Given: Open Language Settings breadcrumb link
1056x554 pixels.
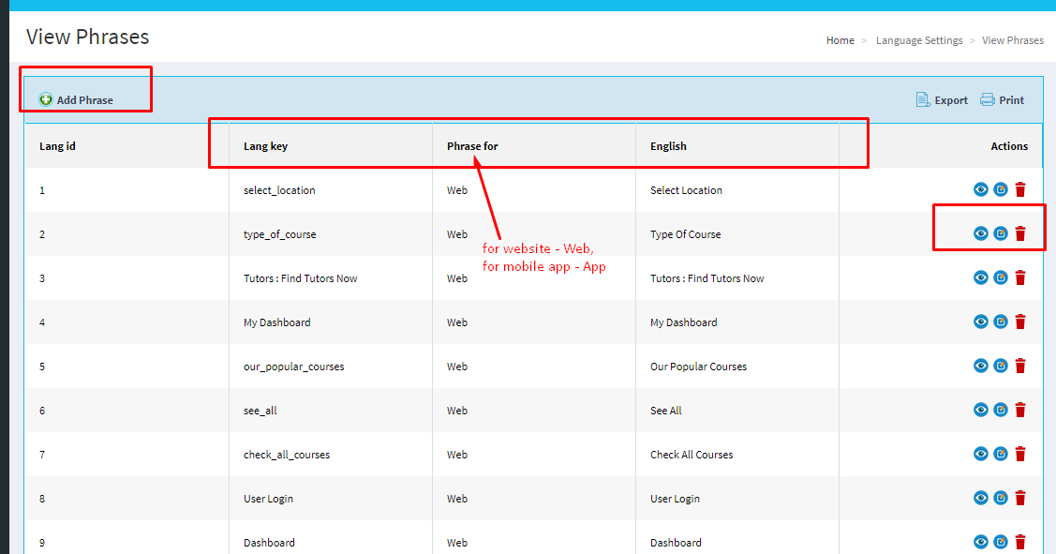Looking at the screenshot, I should click(x=918, y=40).
